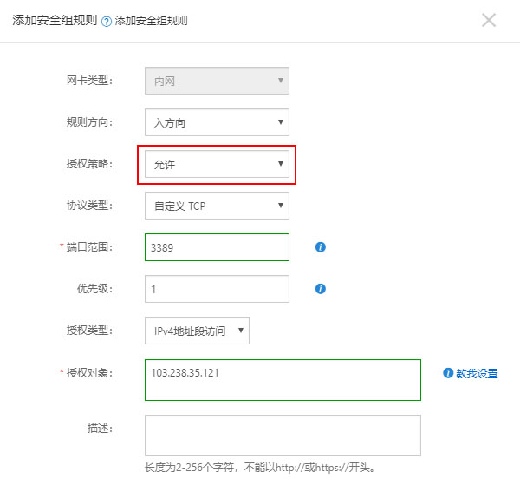Open the 网卡类型 dropdown showing 内网
Screen dimensions: 520x498
tap(217, 81)
